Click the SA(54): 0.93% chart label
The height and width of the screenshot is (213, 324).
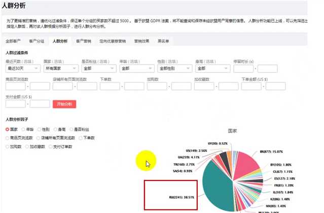[x=183, y=171]
